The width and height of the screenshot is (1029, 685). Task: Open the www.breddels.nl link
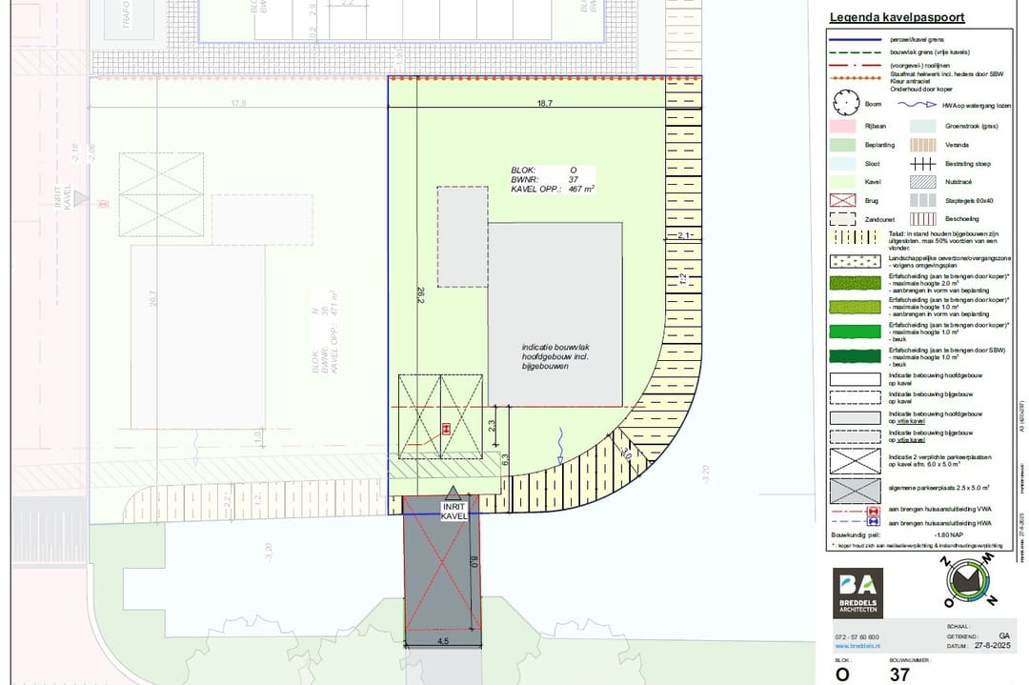tap(856, 645)
